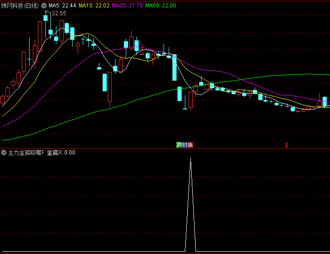Click the candlestick at the 32.55 high
Viewport: 330px width, 254px height.
click(x=46, y=18)
